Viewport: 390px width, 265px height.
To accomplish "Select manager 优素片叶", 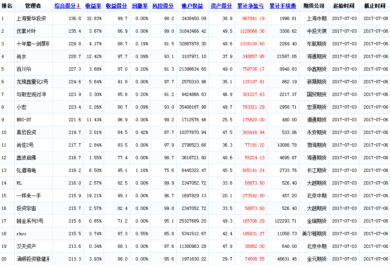I will tap(26, 31).
